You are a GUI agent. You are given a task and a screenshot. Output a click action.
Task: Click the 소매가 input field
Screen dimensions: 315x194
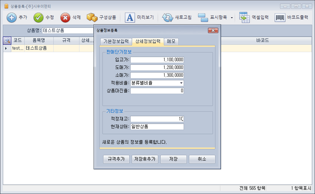(157, 75)
